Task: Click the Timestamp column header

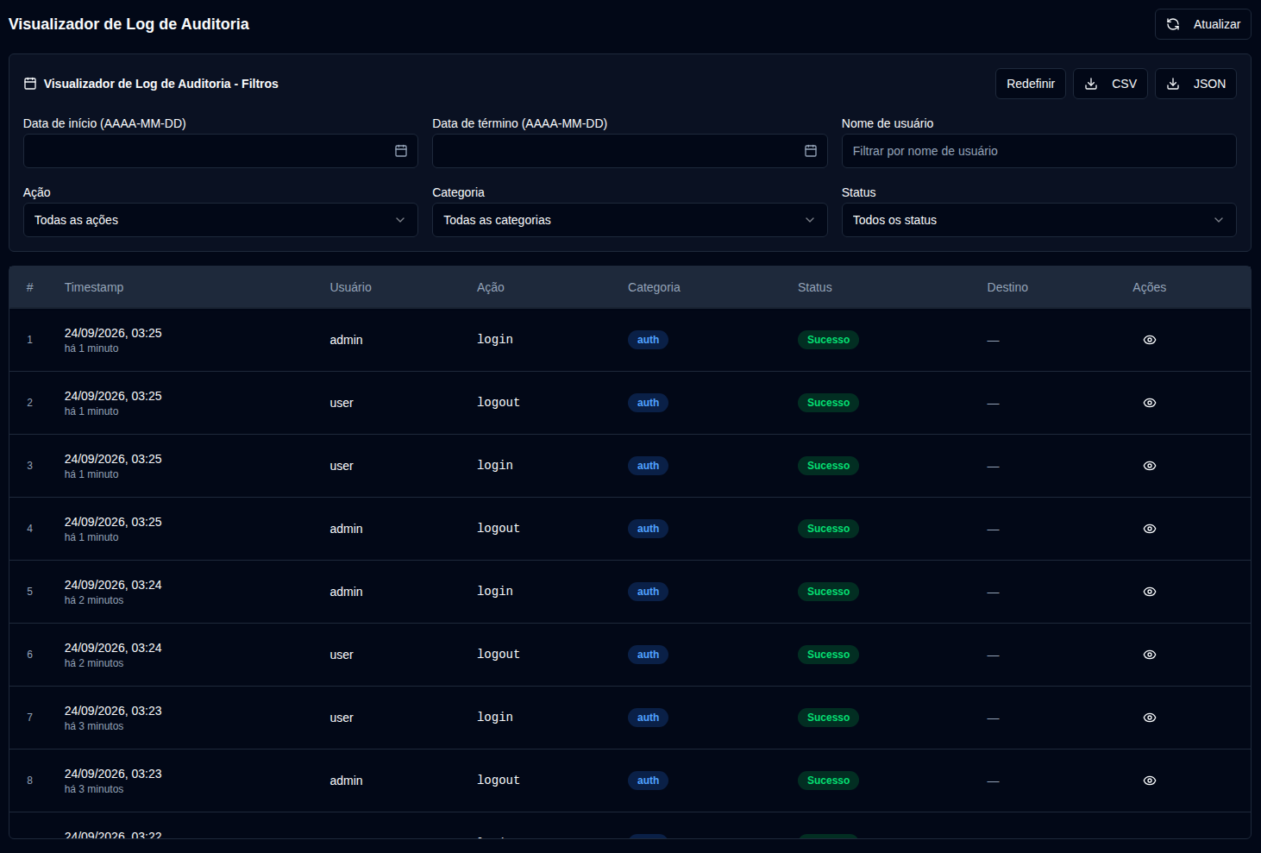Action: [x=94, y=287]
